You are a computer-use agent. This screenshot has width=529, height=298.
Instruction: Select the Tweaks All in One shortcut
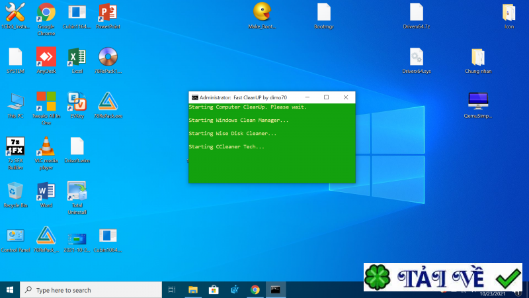(x=46, y=101)
